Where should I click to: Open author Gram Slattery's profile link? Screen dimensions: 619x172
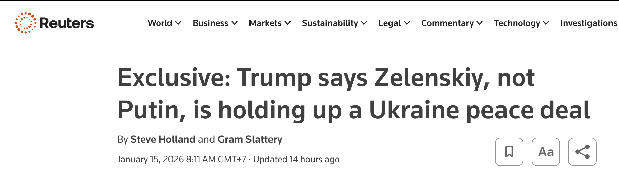[250, 139]
